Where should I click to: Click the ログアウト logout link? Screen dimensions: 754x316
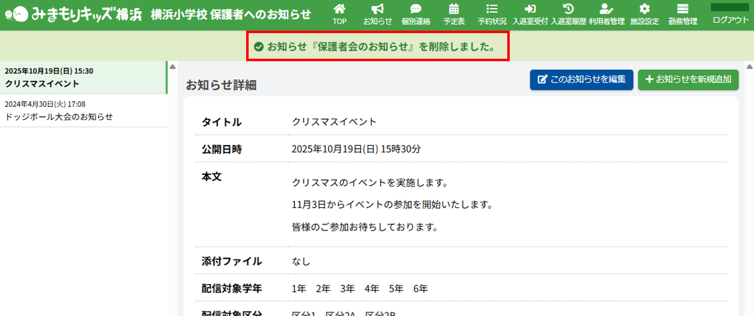point(730,20)
